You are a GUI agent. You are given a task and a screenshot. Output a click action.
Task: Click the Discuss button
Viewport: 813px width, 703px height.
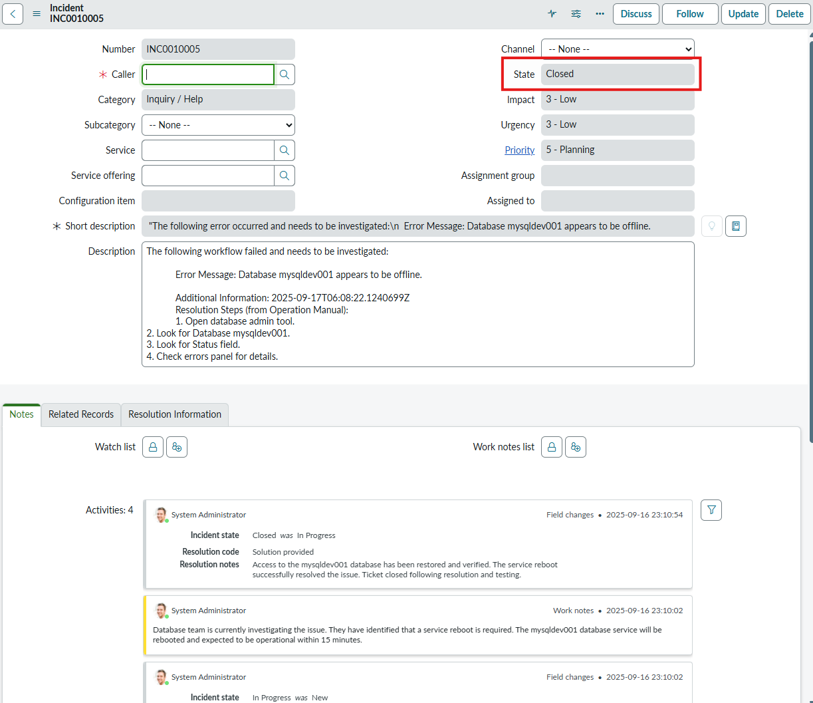(636, 13)
